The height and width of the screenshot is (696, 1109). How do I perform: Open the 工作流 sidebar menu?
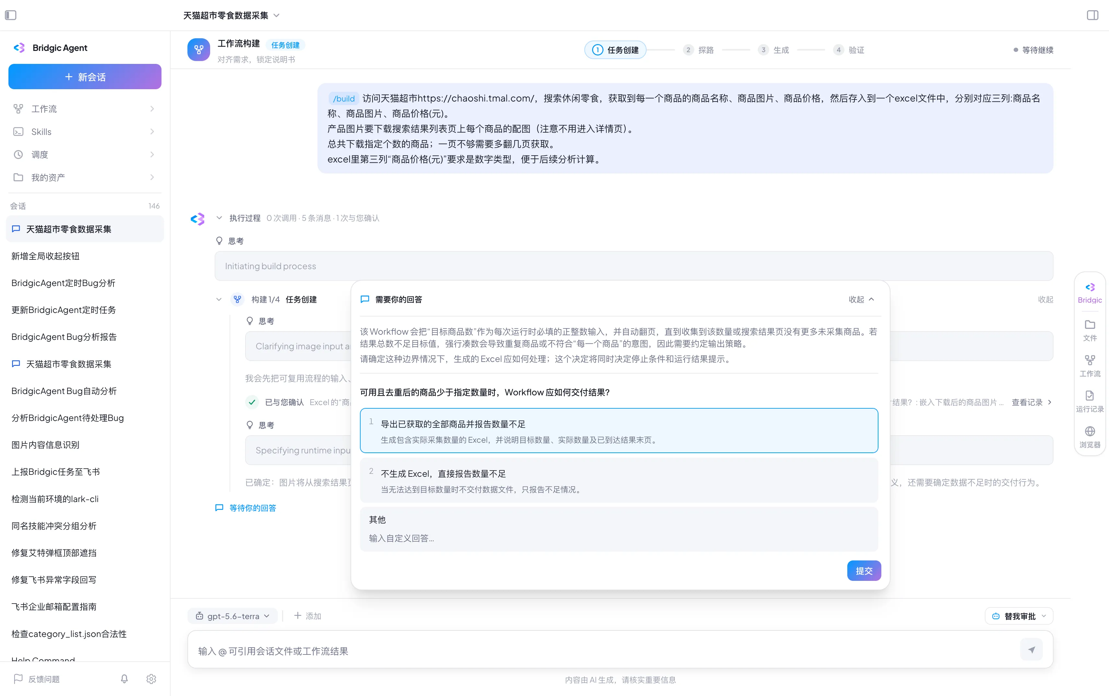pos(85,109)
